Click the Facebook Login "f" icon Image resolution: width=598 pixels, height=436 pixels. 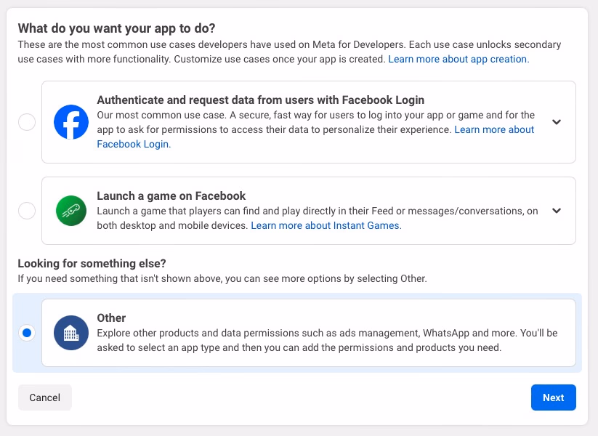[x=71, y=122]
